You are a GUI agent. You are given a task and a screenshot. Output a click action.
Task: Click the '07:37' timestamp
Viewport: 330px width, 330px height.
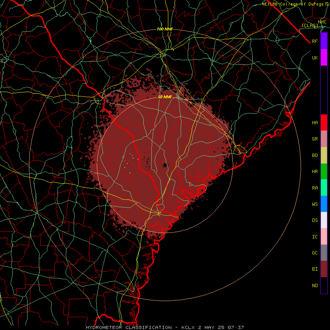pos(236,327)
